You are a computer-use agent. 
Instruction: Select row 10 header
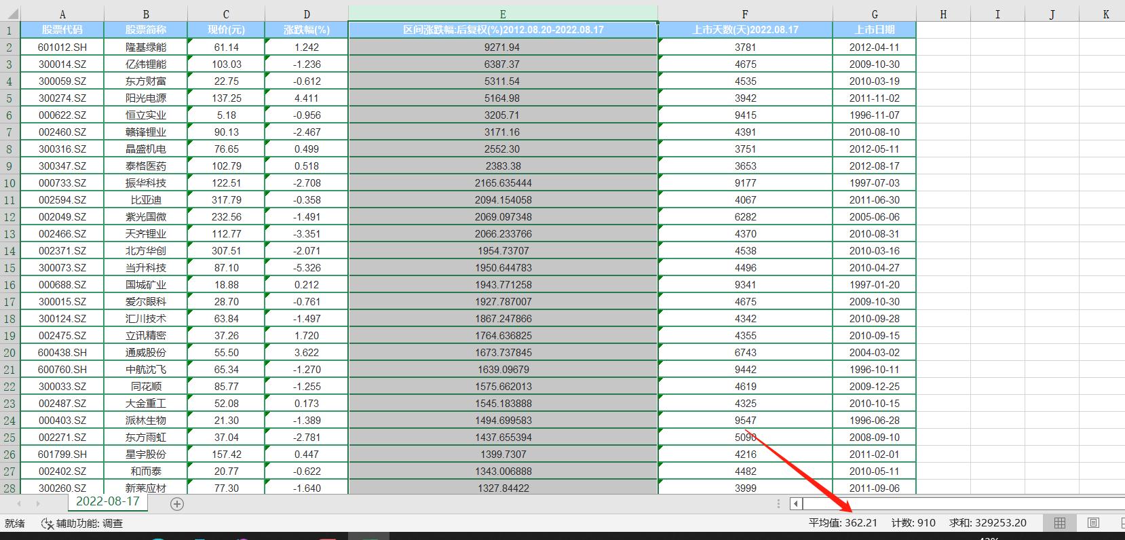9,183
